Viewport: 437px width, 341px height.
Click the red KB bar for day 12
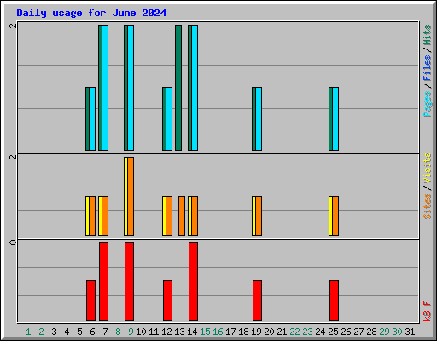point(168,300)
